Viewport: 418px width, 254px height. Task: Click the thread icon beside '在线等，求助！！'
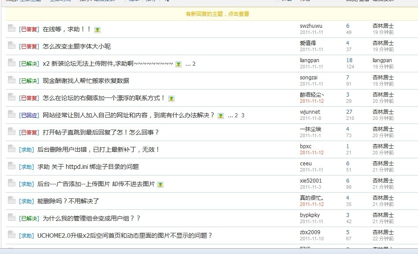pos(11,28)
